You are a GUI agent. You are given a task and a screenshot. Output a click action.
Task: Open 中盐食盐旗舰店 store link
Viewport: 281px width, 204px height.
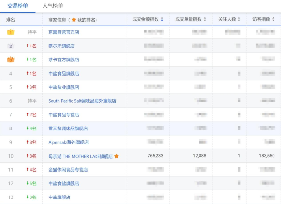[64, 183]
